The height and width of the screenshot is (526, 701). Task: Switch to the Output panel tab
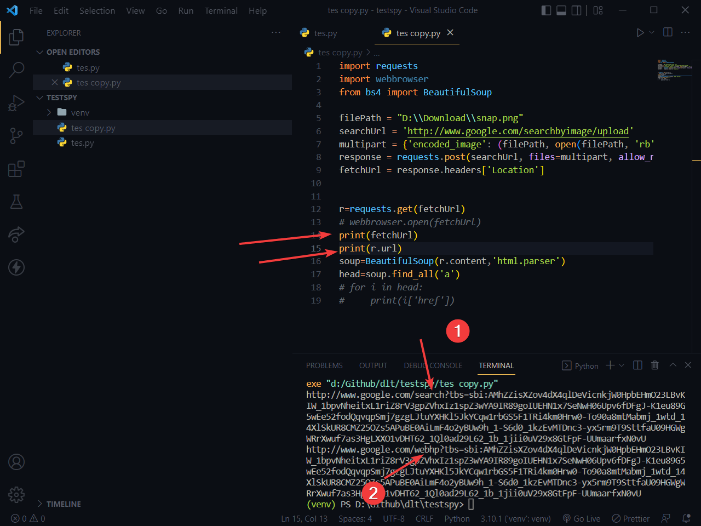[x=373, y=365]
